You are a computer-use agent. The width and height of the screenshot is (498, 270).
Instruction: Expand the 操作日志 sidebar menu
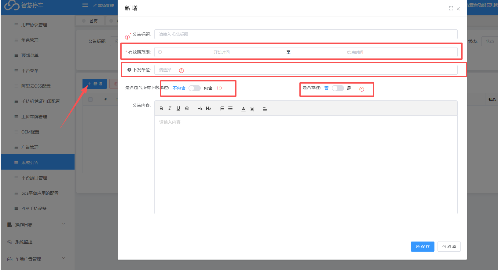(38, 225)
